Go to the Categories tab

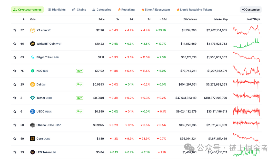click(x=102, y=10)
